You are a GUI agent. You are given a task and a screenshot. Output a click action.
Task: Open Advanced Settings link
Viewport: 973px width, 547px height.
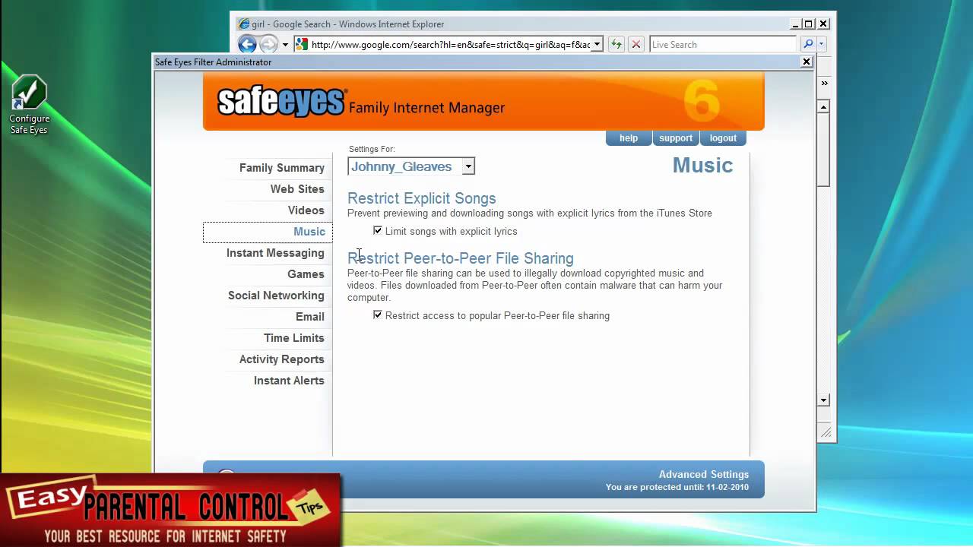coord(704,474)
